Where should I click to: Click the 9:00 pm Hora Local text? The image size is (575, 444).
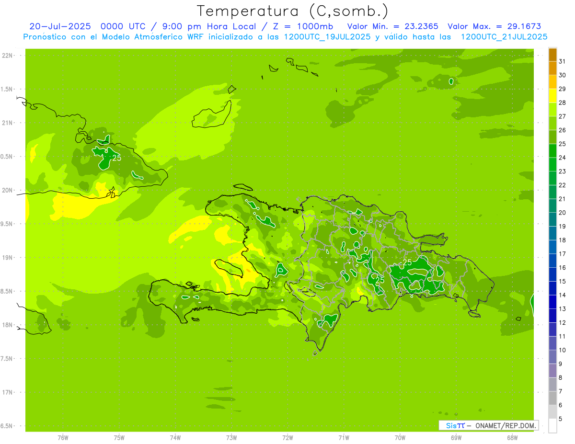pyautogui.click(x=208, y=26)
